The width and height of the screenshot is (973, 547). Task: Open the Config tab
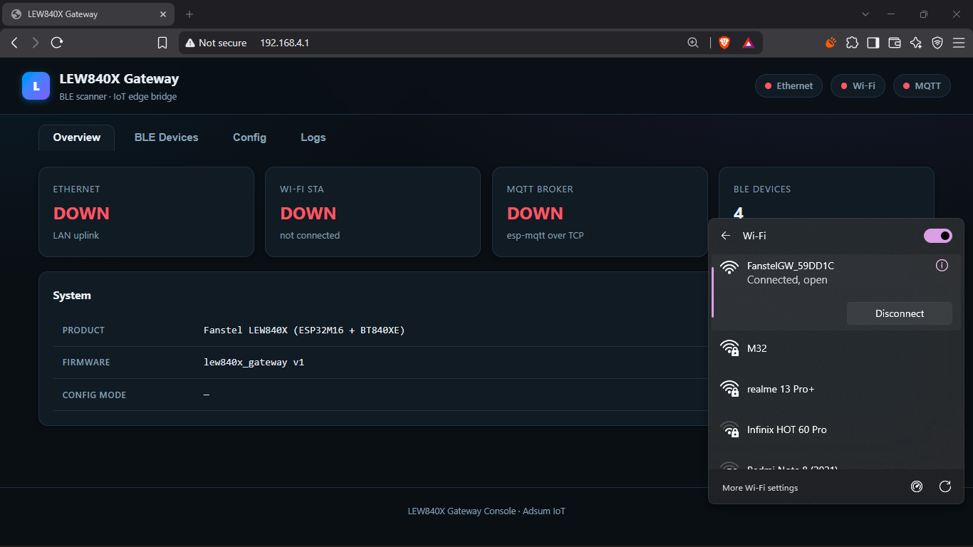point(249,137)
